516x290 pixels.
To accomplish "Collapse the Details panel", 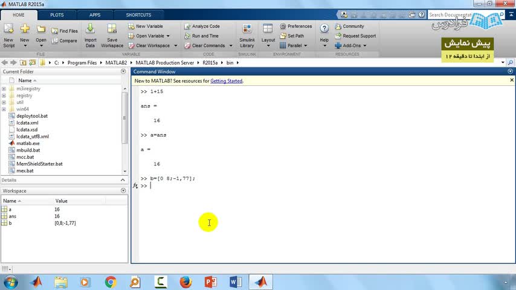I will [x=123, y=180].
